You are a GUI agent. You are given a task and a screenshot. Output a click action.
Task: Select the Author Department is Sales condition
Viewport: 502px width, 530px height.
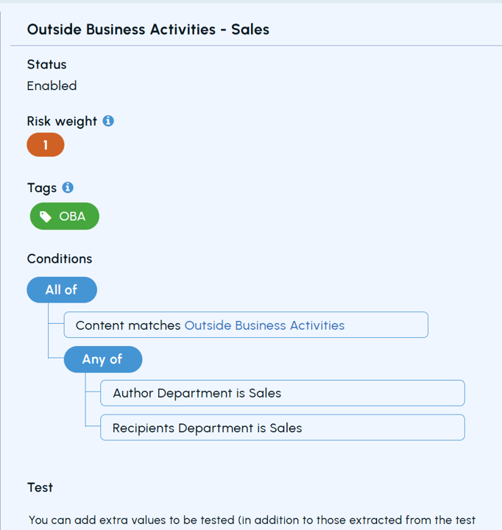tap(197, 393)
